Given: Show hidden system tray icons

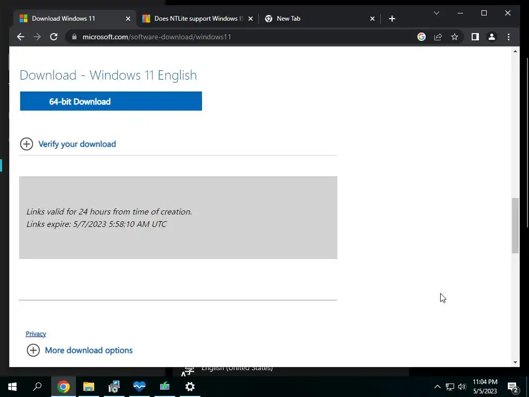Looking at the screenshot, I should (x=437, y=387).
